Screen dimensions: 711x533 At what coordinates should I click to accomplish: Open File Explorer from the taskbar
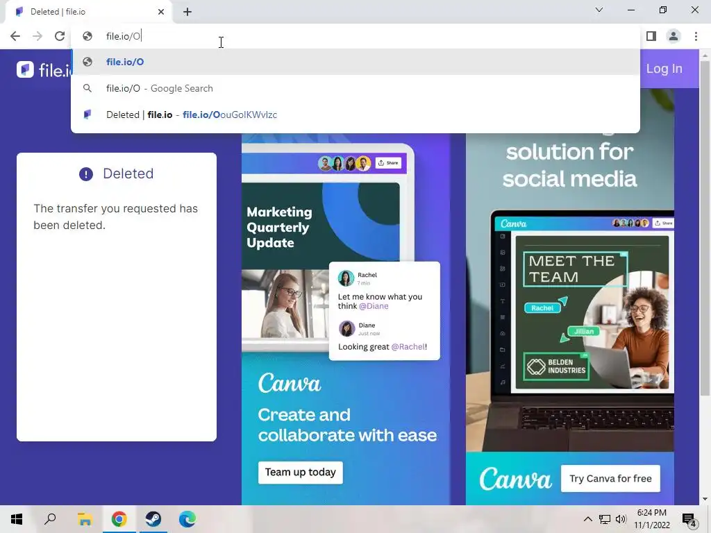[85, 519]
